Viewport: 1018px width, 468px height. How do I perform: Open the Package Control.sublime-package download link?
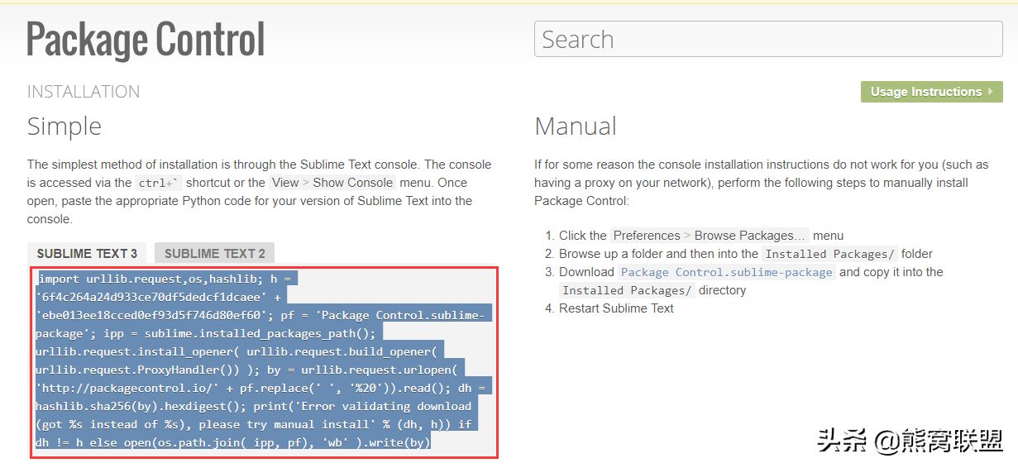pos(727,272)
